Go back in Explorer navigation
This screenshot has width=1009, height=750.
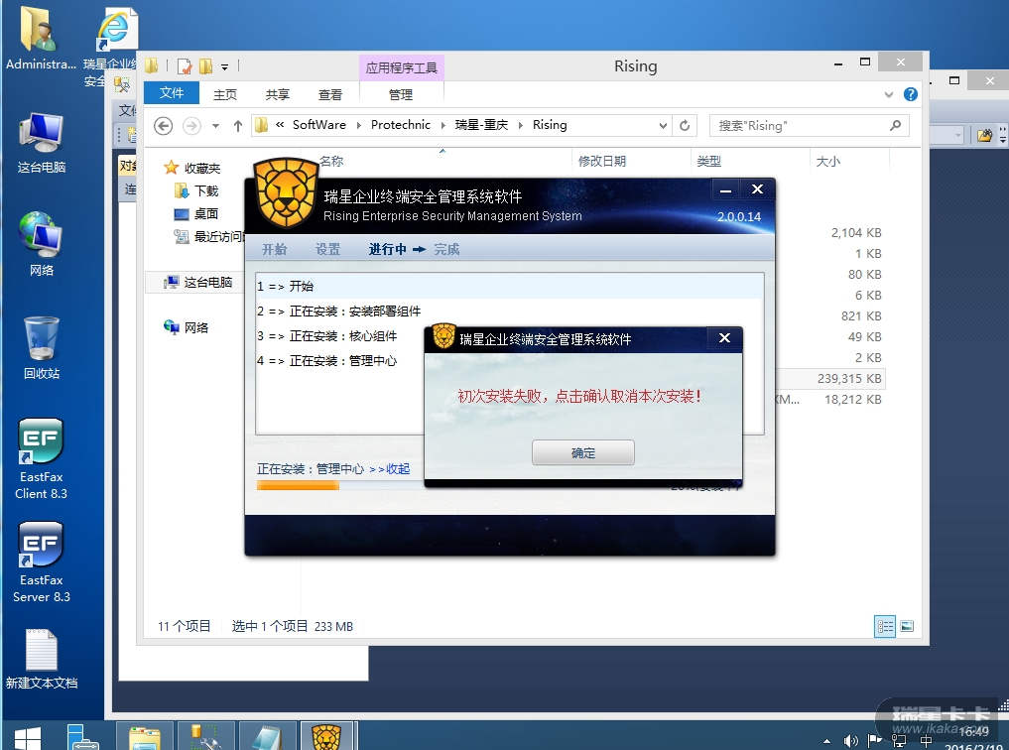coord(163,125)
